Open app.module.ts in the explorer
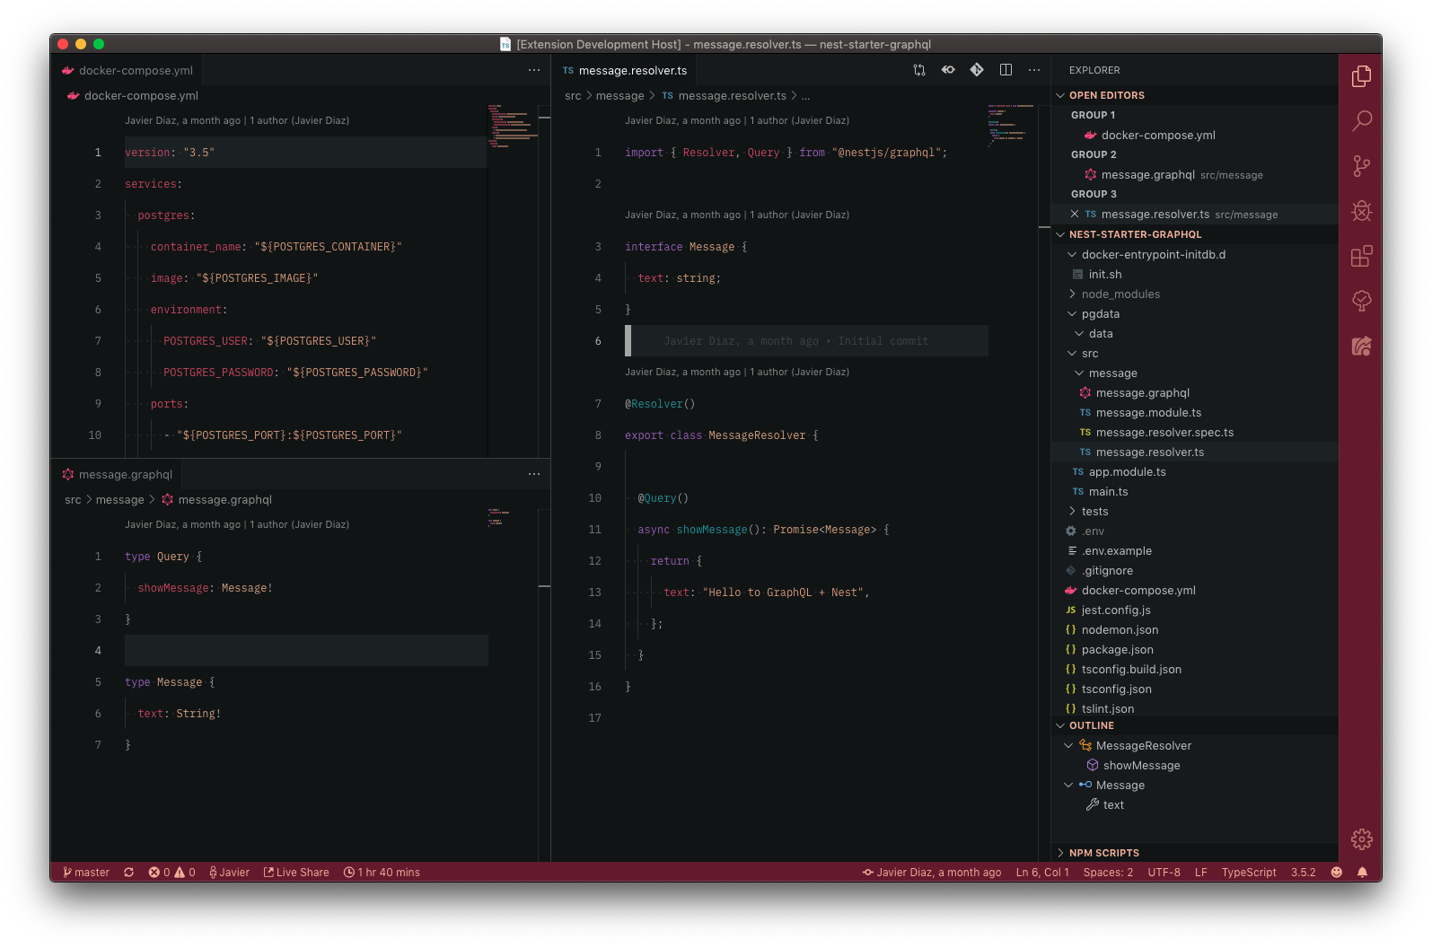 1195,471
